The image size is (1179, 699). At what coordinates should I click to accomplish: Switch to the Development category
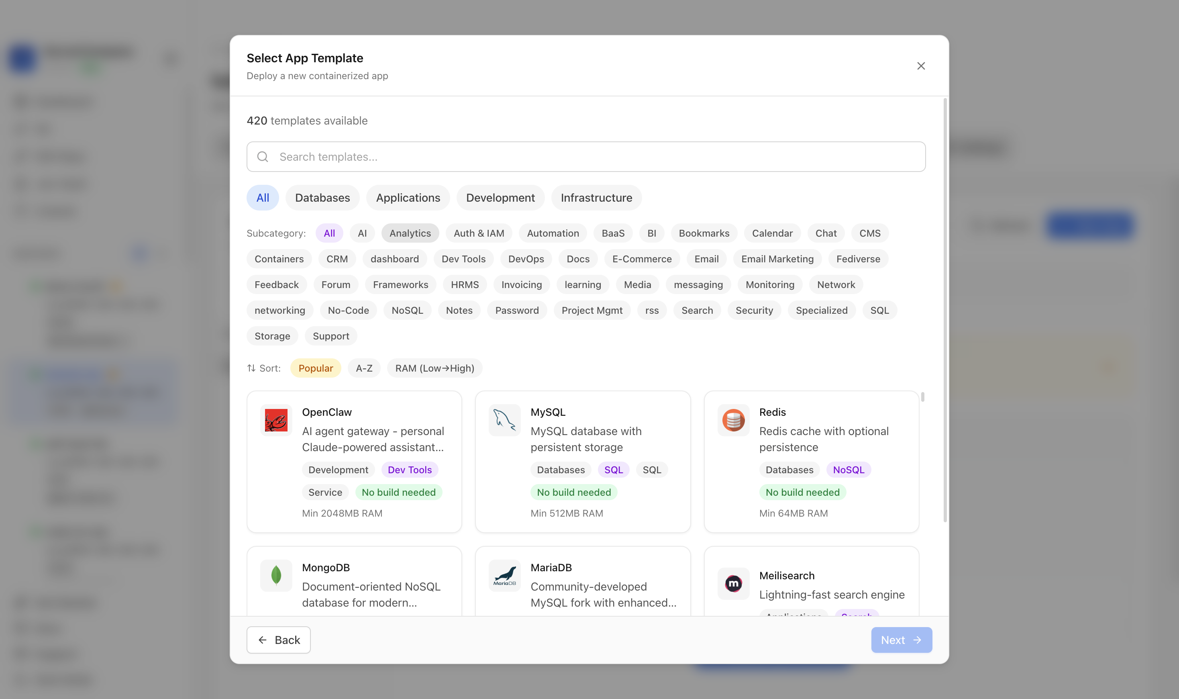[x=500, y=198]
